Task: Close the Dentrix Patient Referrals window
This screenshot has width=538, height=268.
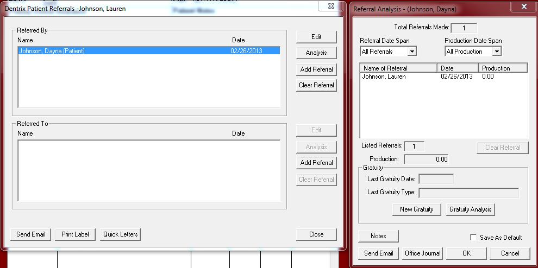Action: (331, 6)
